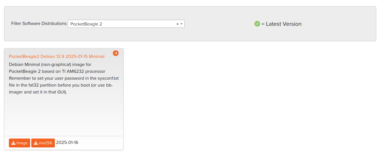This screenshot has width=380, height=156.
Task: Click the Debian Minimal image description text
Action: click(50, 65)
